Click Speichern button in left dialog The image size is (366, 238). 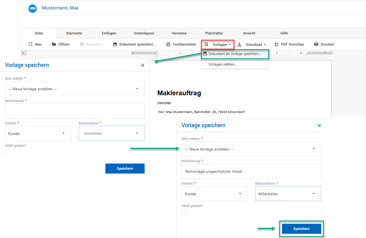click(125, 169)
